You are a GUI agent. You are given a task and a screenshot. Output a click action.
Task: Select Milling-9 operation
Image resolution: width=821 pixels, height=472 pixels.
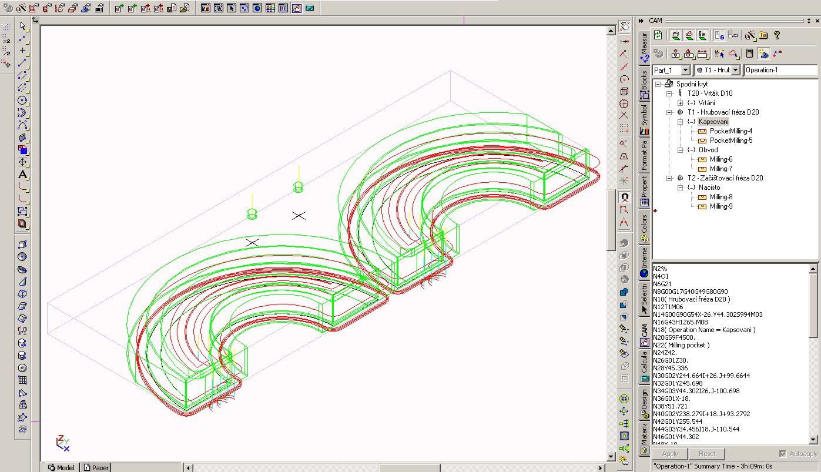tap(721, 206)
